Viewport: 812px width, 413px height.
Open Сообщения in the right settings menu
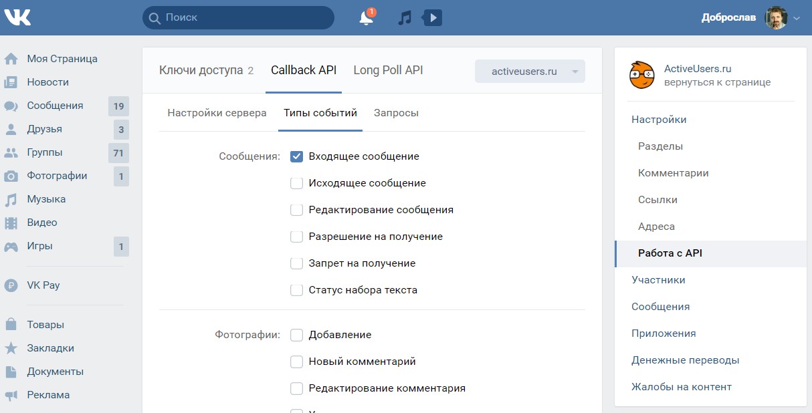coord(661,307)
